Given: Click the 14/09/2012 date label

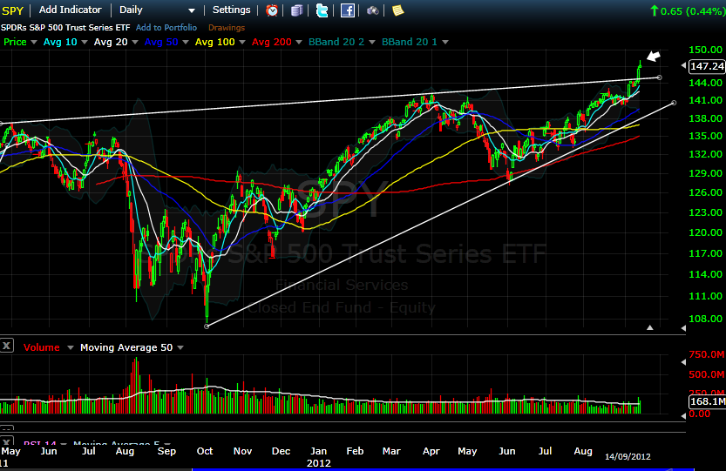Looking at the screenshot, I should point(628,457).
